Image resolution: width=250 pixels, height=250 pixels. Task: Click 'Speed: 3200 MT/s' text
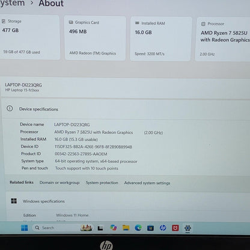[x=150, y=53]
